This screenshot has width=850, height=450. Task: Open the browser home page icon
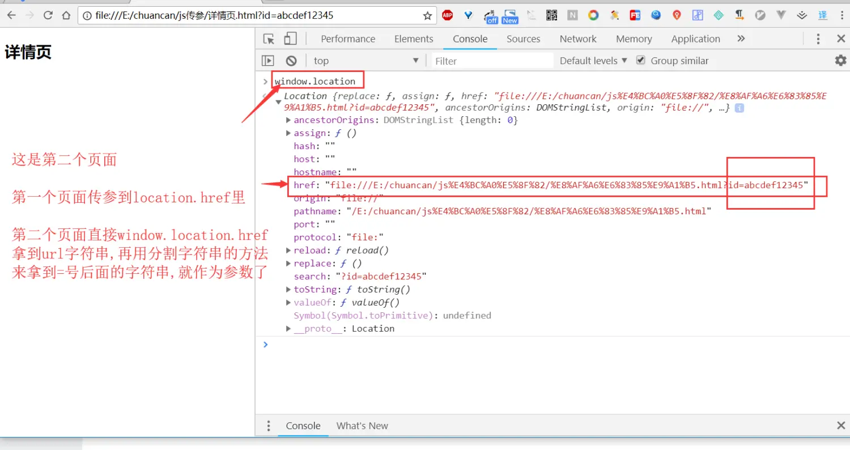66,15
